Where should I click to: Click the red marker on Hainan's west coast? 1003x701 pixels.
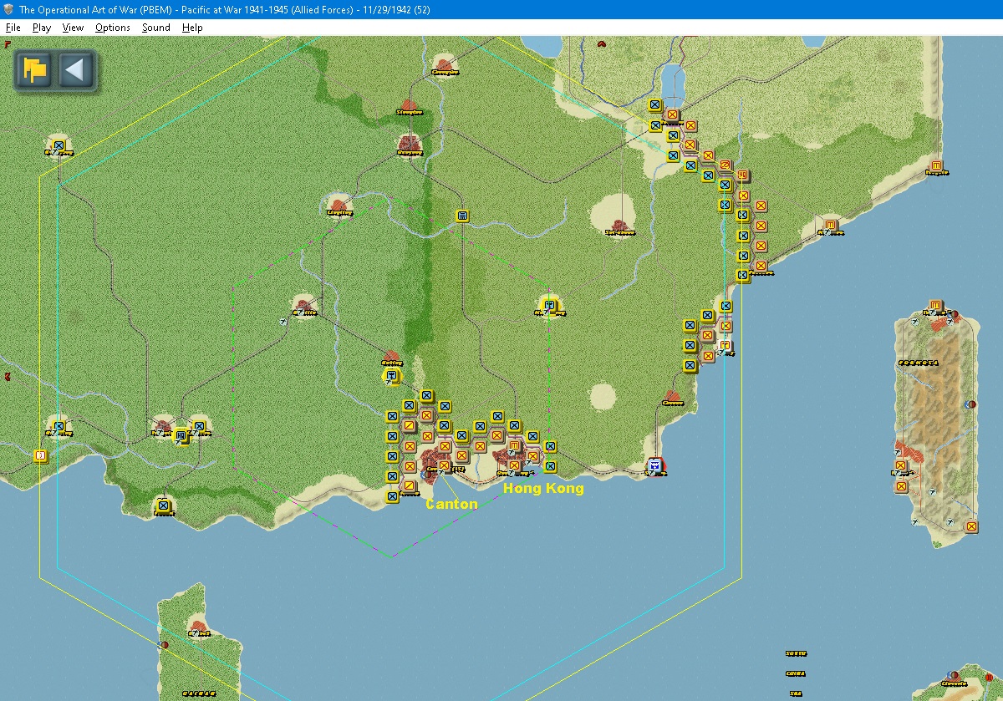165,645
